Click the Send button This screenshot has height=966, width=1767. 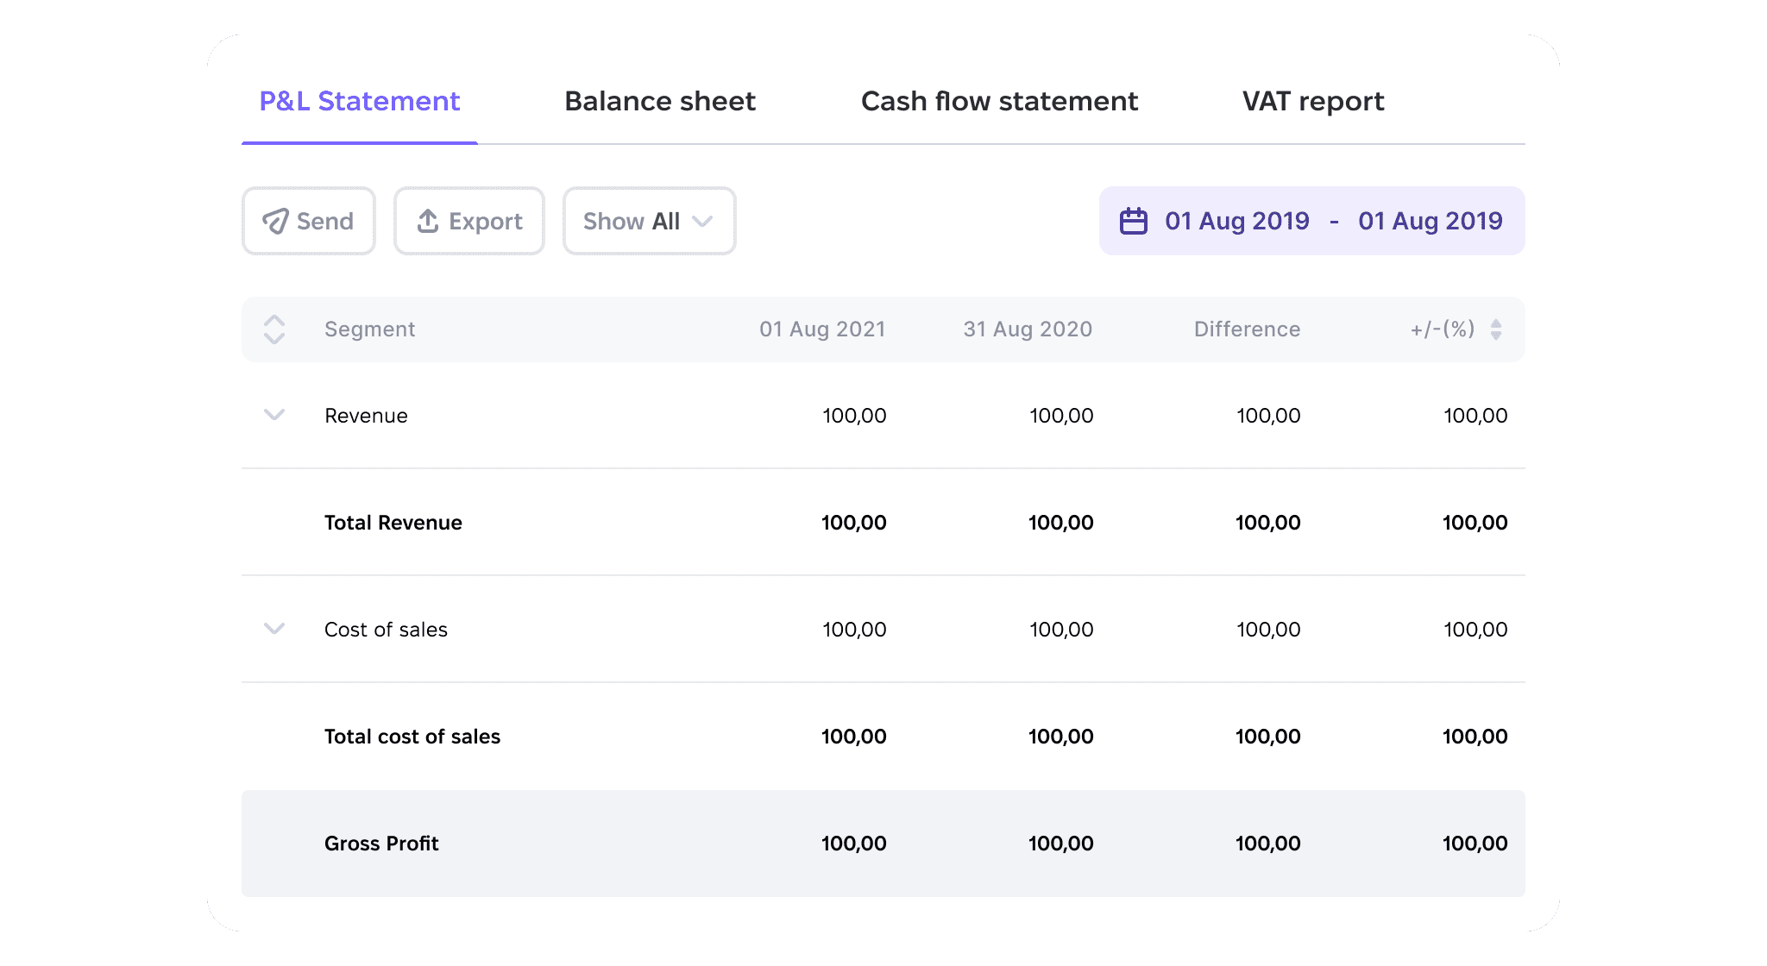pyautogui.click(x=309, y=221)
